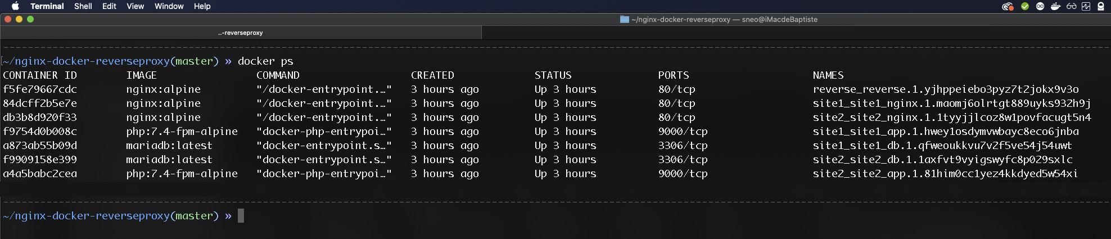Click the glasses menu bar icon

pyautogui.click(x=1071, y=7)
